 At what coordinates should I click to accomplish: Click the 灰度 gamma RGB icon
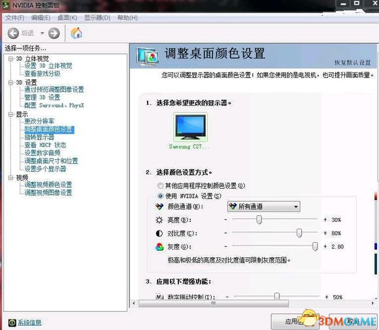coord(159,247)
